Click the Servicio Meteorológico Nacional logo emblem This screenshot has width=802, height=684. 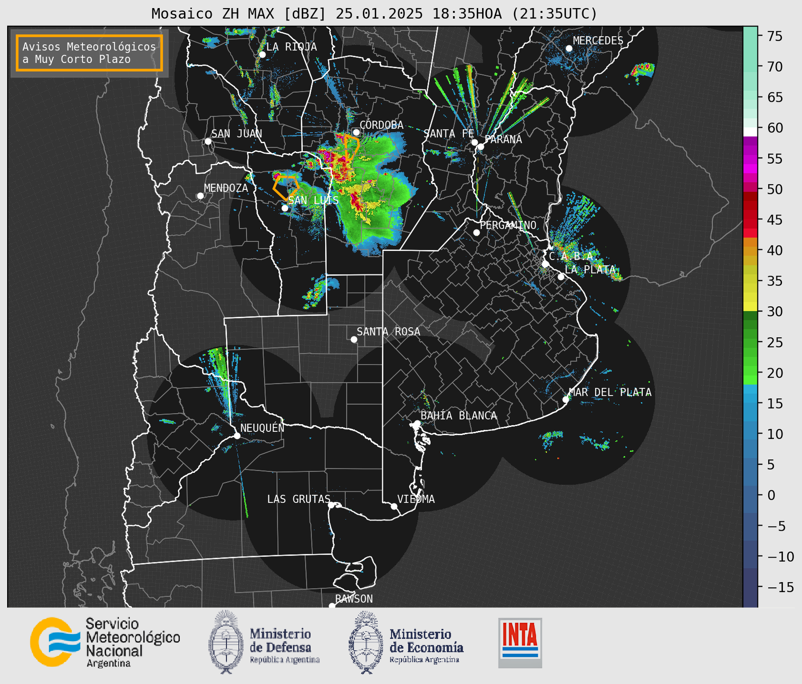pos(56,642)
